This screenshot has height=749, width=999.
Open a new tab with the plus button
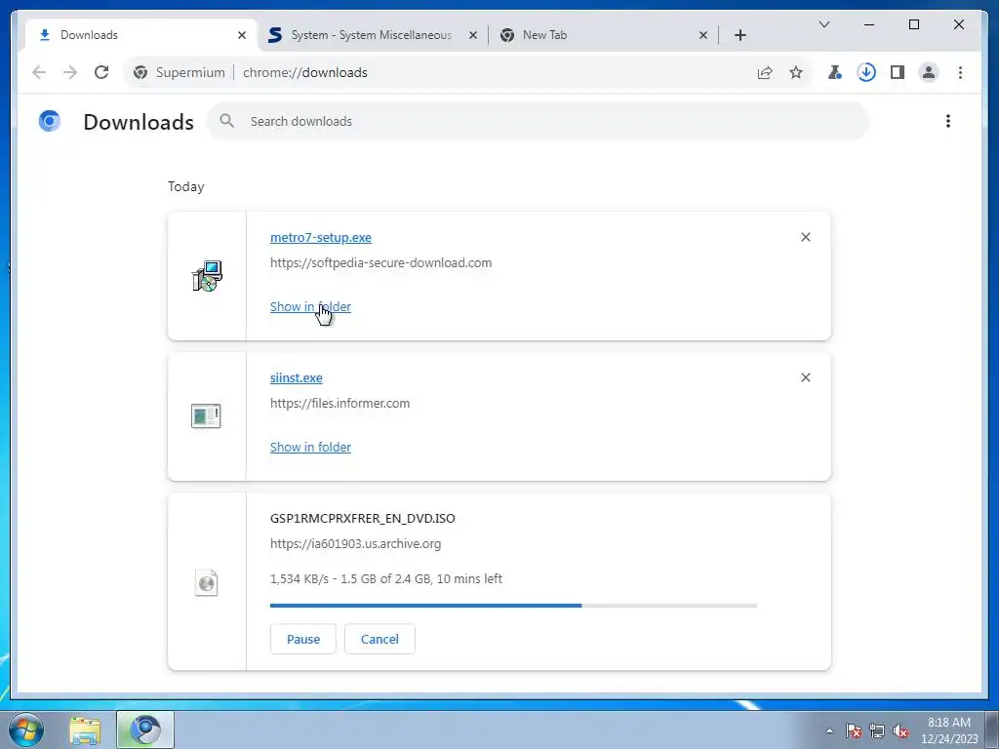(739, 35)
